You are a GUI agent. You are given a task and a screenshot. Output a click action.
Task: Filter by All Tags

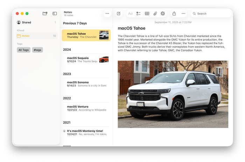23,50
